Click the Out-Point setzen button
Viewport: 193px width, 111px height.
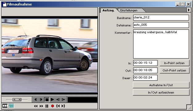point(175,70)
